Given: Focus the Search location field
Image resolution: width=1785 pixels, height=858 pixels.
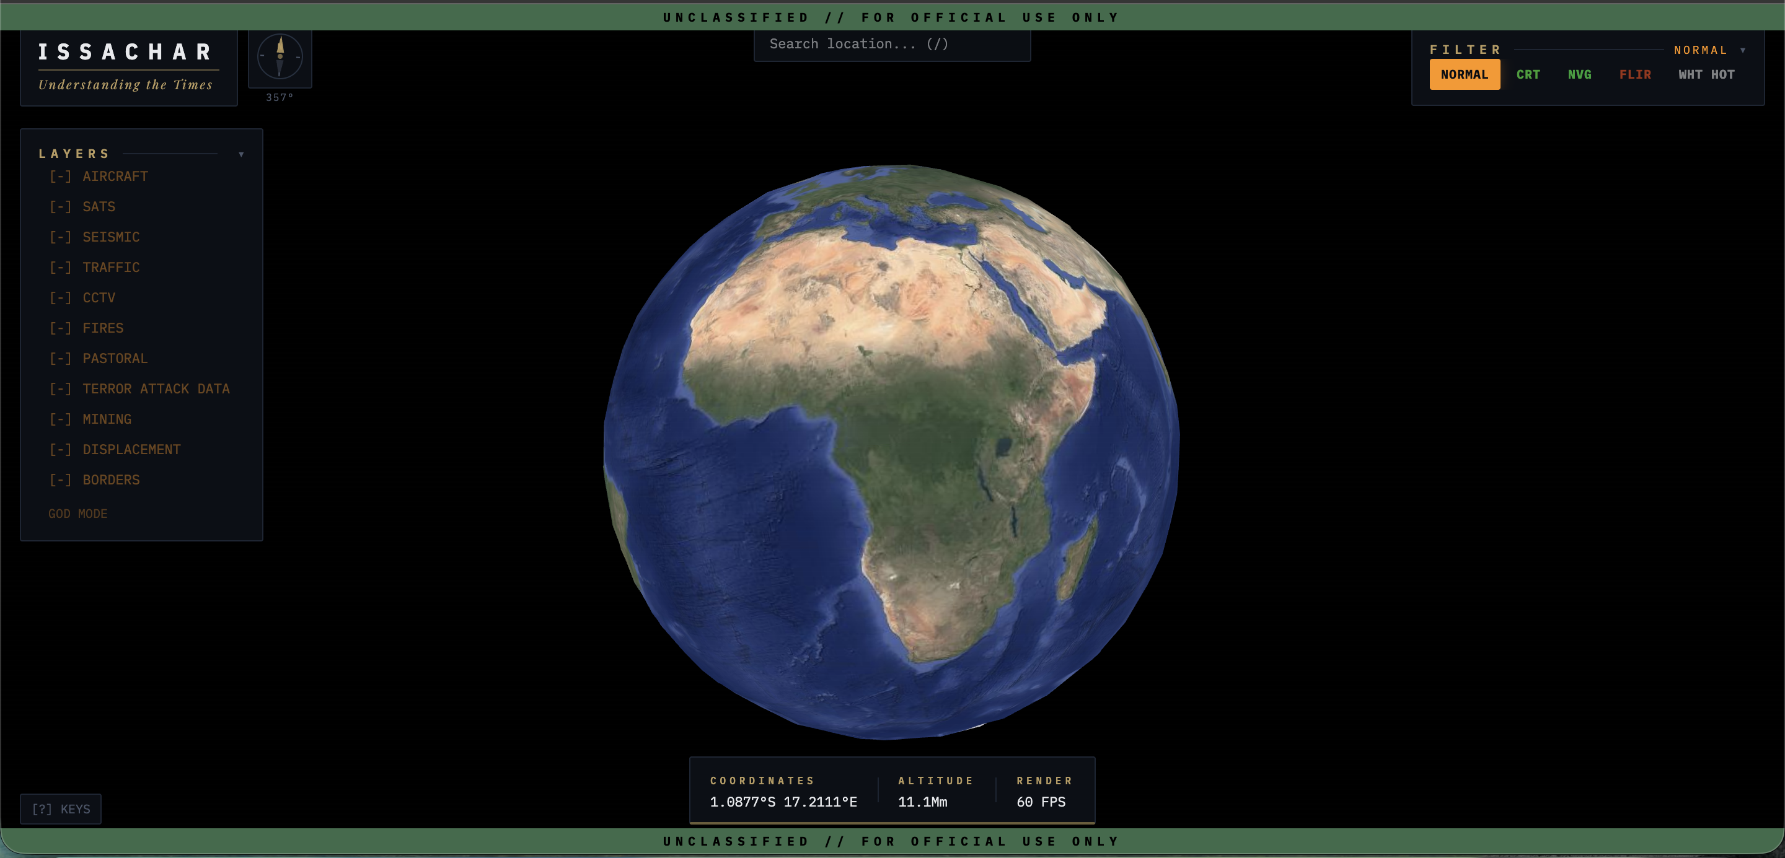Looking at the screenshot, I should 892,45.
